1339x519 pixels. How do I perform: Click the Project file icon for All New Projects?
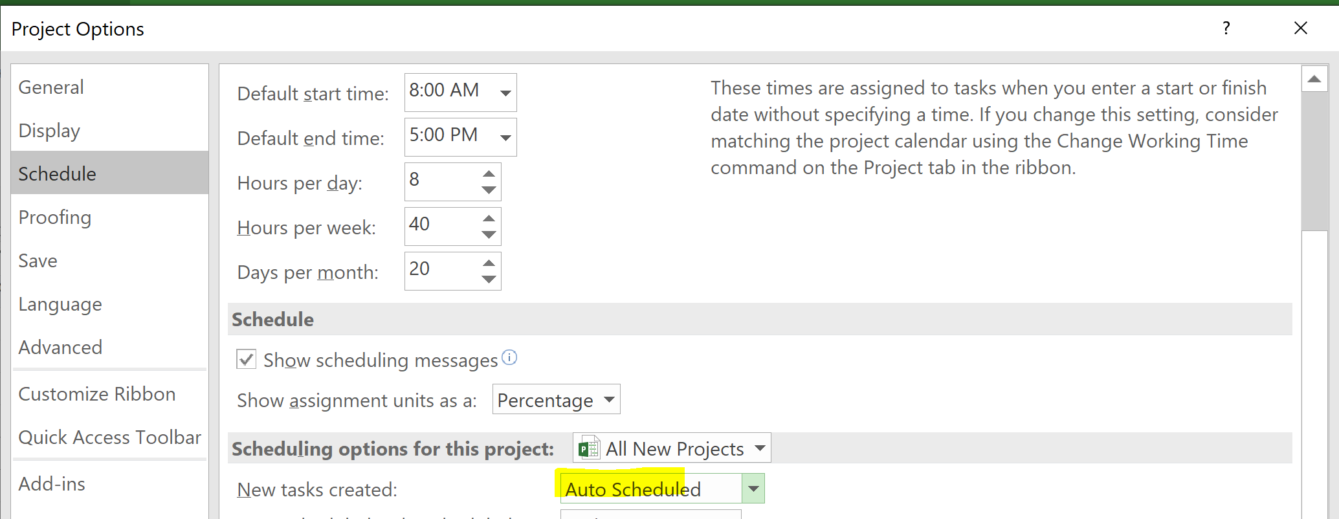point(588,448)
